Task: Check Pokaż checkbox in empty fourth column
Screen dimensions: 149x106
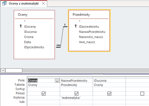Action: [x=142, y=93]
